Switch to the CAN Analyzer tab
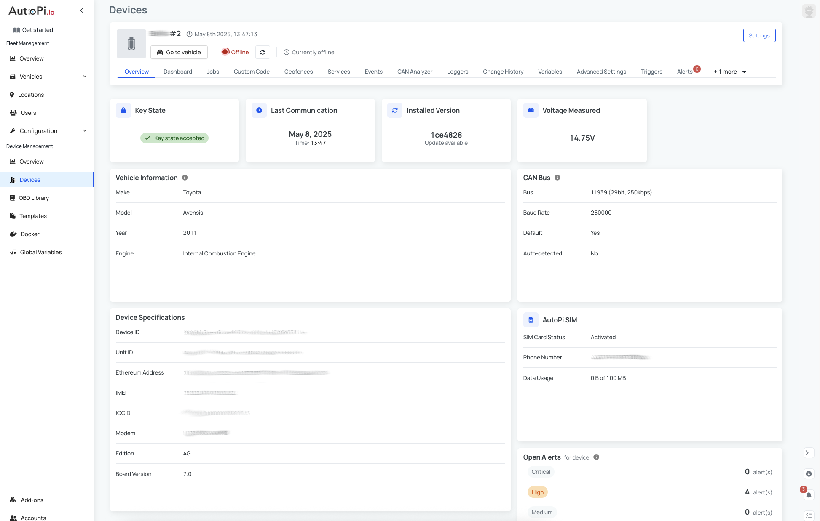The width and height of the screenshot is (820, 521). (x=415, y=72)
